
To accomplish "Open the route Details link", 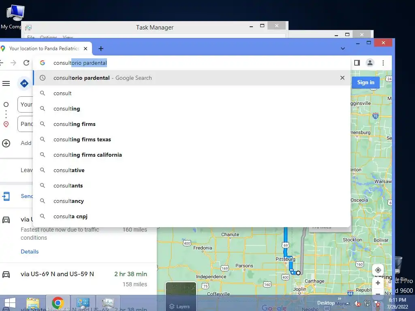I will [30, 251].
